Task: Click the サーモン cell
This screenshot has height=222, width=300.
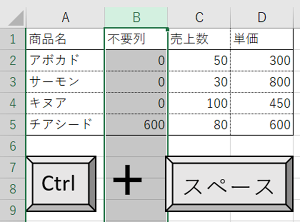Action: pyautogui.click(x=65, y=81)
